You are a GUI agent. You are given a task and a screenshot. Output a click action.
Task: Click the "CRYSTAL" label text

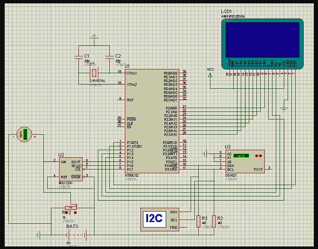pyautogui.click(x=97, y=81)
